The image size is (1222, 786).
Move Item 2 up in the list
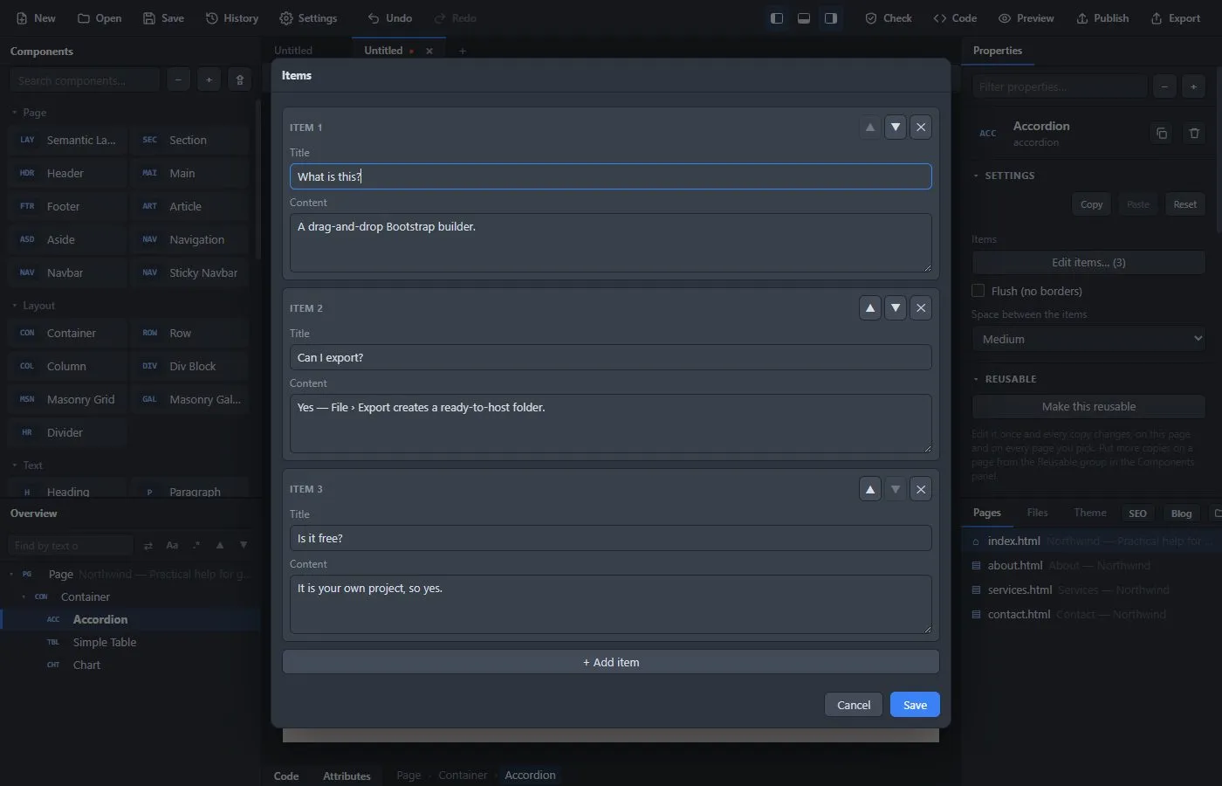pyautogui.click(x=869, y=308)
